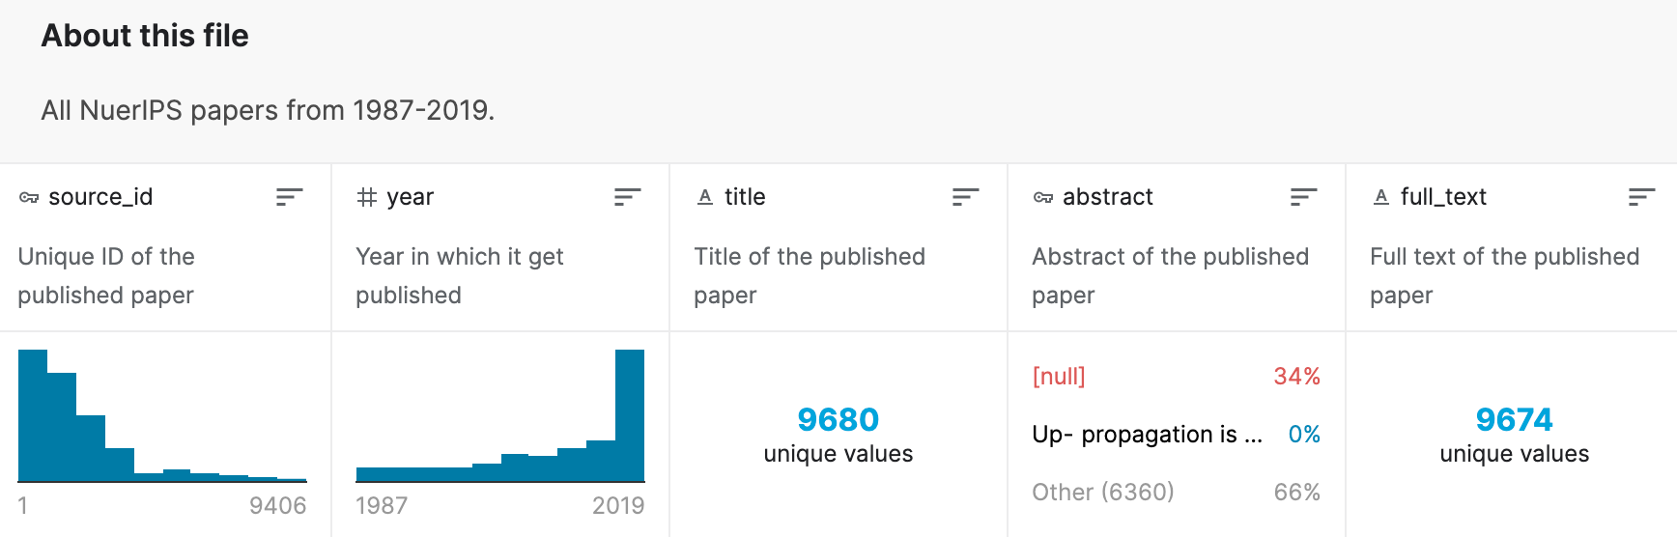Click the abstract column description text

point(1170,275)
